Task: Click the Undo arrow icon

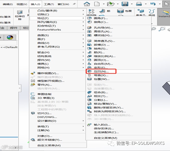Action: (x=153, y=4)
